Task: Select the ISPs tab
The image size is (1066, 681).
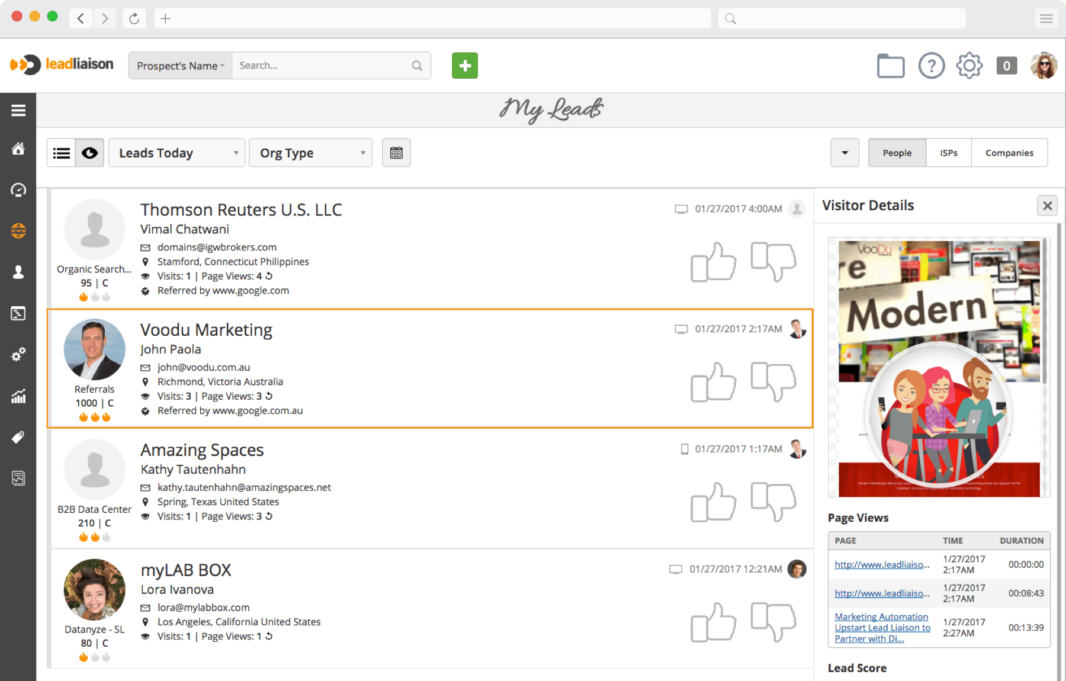Action: 949,153
